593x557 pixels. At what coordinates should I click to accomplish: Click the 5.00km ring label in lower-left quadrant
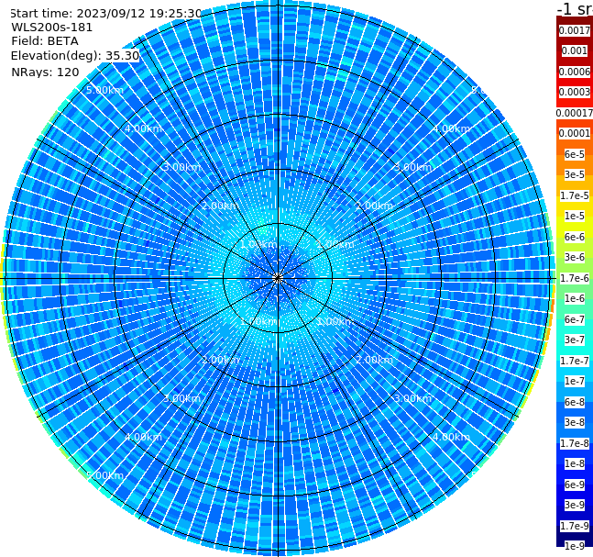(104, 475)
